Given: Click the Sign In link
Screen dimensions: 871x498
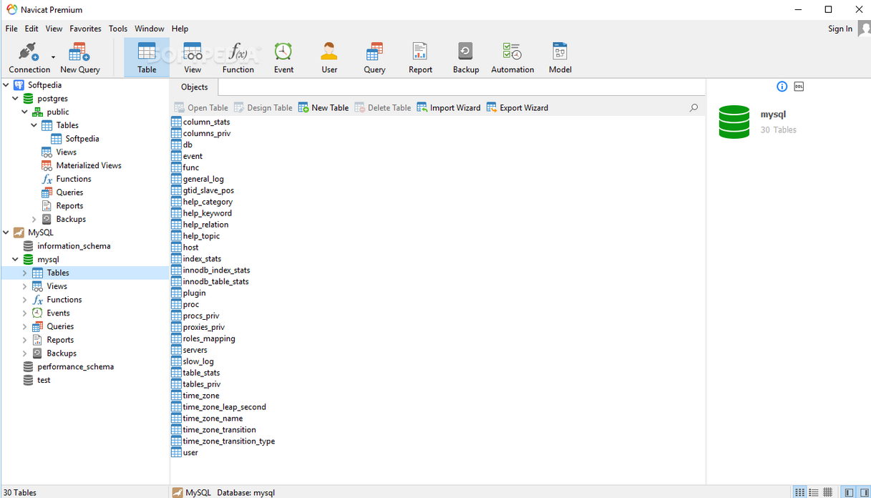Looking at the screenshot, I should click(840, 29).
